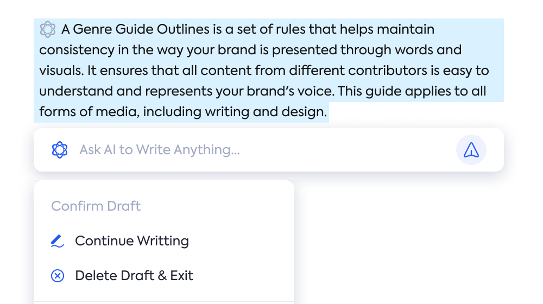Click the Confirm Draft section heading

[96, 206]
